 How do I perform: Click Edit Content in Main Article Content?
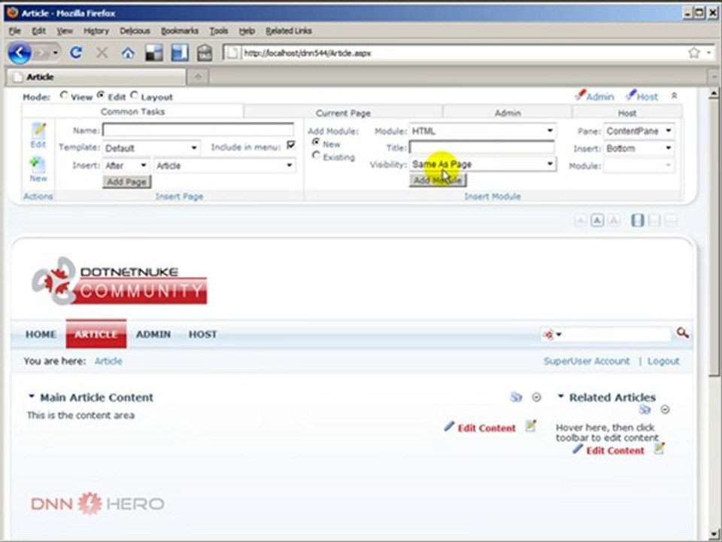point(487,428)
